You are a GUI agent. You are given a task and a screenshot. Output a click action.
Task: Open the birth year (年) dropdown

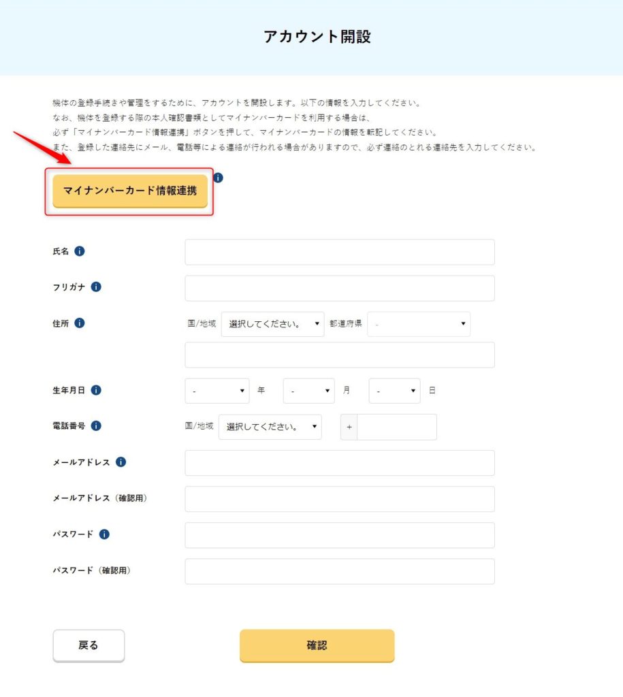tap(217, 391)
